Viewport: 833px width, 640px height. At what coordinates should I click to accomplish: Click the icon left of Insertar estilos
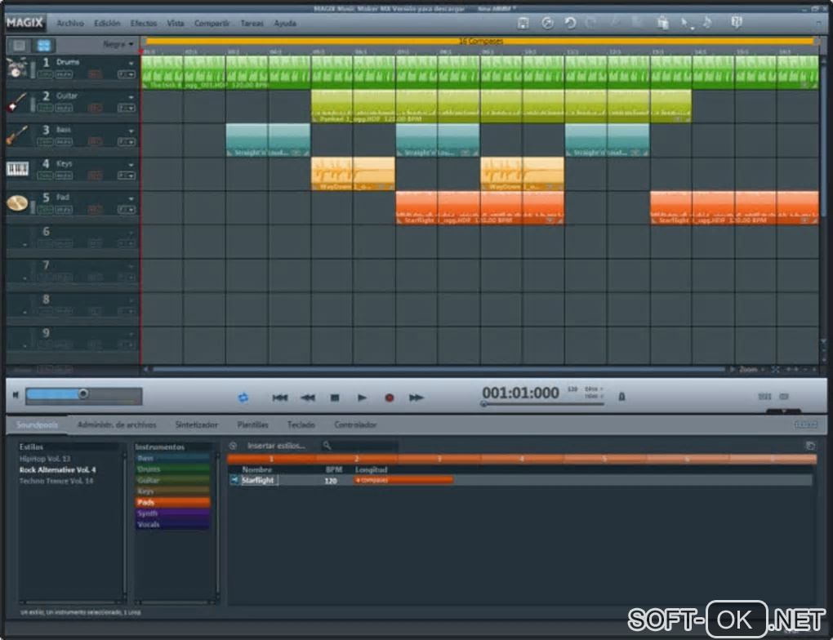pyautogui.click(x=233, y=446)
